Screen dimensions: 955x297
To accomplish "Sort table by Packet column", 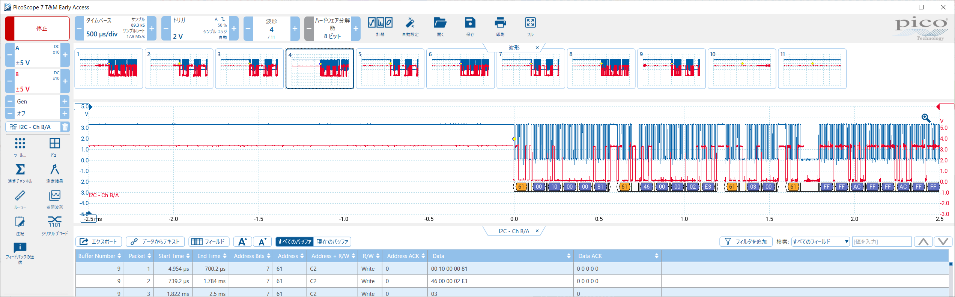I will pos(140,256).
